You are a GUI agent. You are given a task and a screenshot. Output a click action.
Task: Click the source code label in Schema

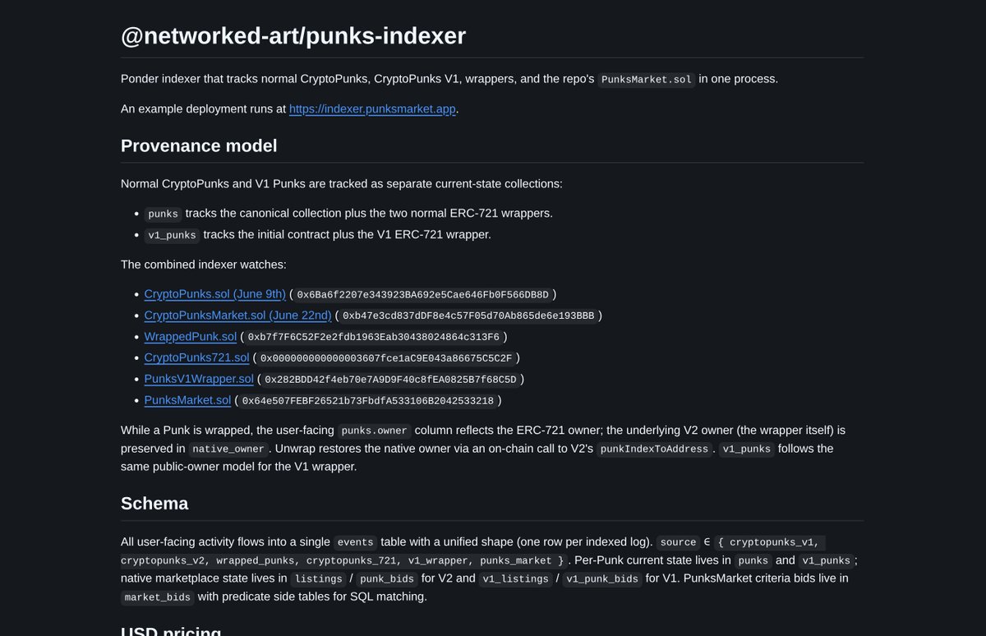tap(679, 542)
